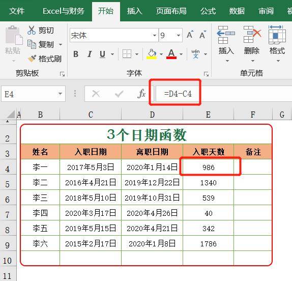Toggle Italic formatting
Image resolution: width=292 pixels, height=281 pixels.
point(90,54)
